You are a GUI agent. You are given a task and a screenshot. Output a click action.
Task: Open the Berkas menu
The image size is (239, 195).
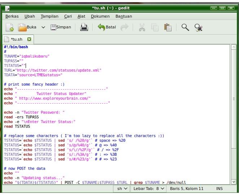tap(12, 16)
